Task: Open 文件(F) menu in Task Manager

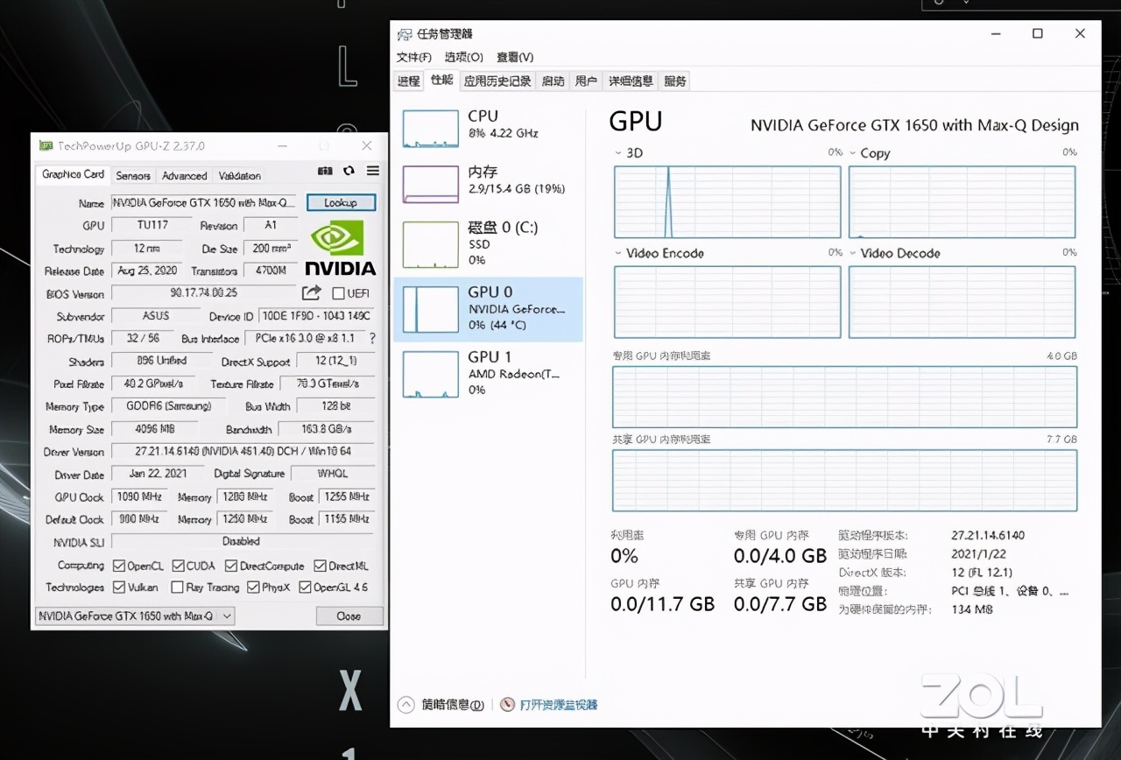Action: 414,57
